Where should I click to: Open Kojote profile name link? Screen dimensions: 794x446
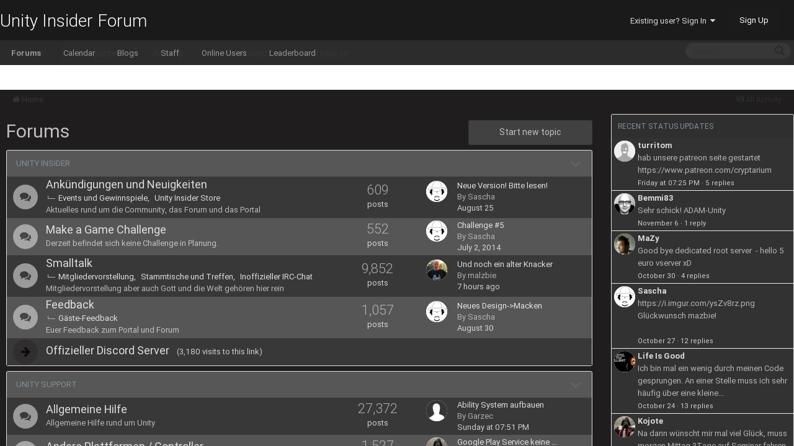click(650, 421)
